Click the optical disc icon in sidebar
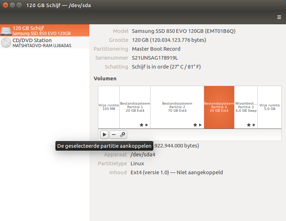The image size is (286, 221). tap(6, 43)
